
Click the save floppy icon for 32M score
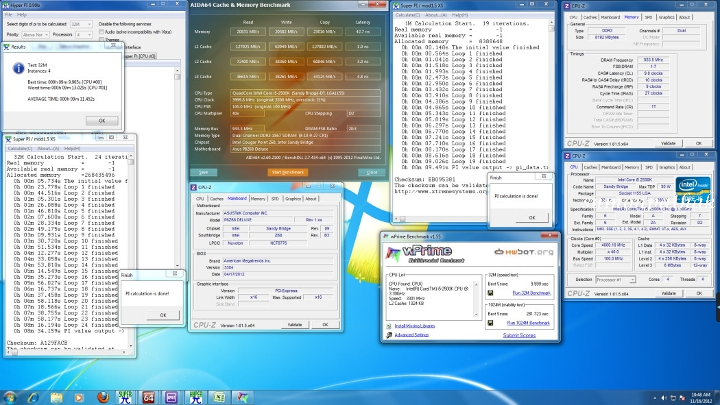point(490,293)
